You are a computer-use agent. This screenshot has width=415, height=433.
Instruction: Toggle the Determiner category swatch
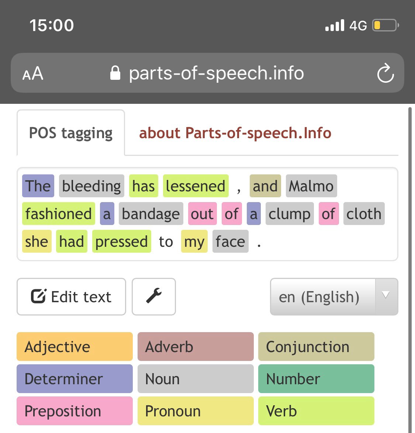pos(75,379)
